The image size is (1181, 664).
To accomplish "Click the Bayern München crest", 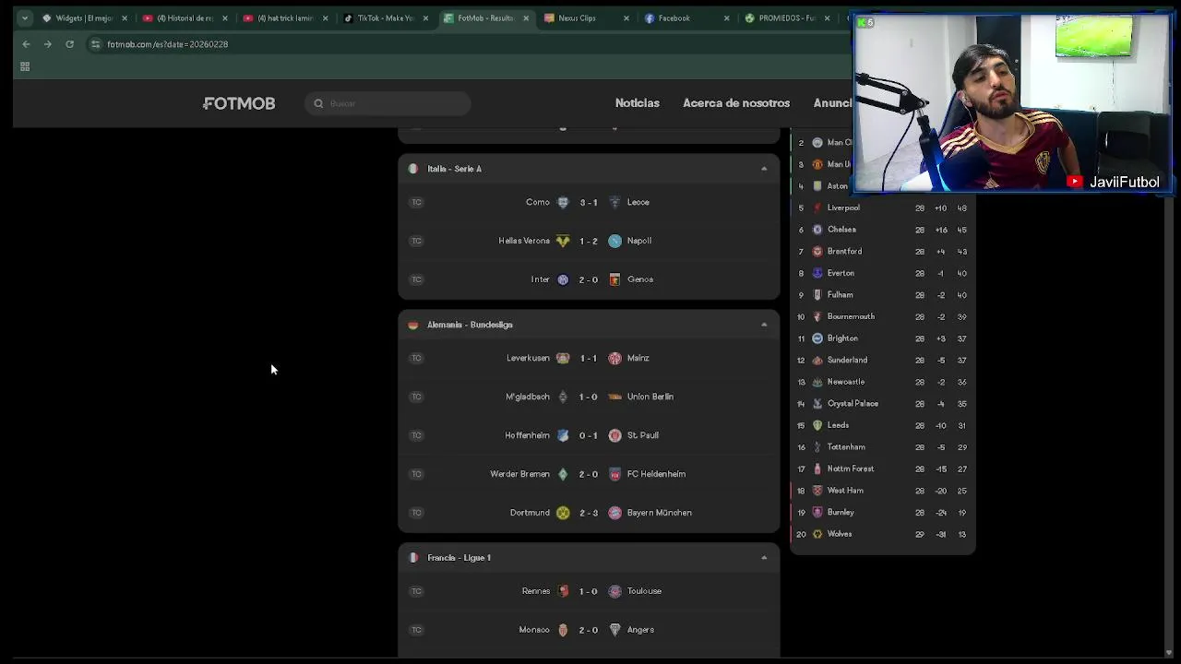I will (614, 513).
